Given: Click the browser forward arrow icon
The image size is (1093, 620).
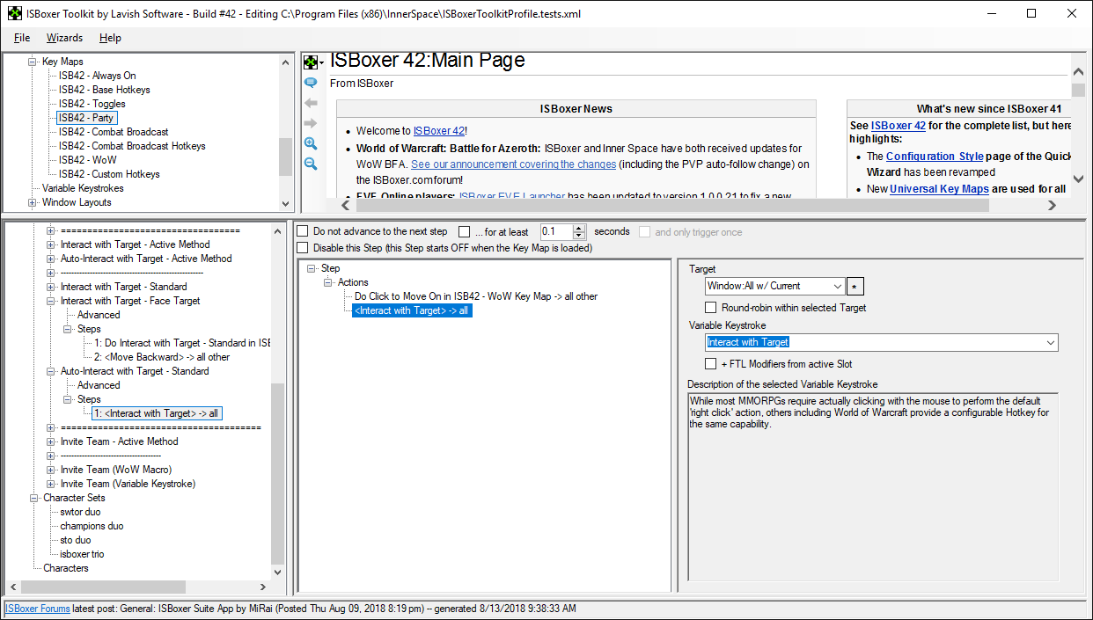Looking at the screenshot, I should (311, 123).
